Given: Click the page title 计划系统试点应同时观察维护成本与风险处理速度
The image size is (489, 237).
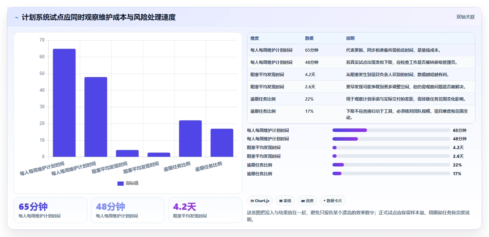Looking at the screenshot, I should (99, 17).
